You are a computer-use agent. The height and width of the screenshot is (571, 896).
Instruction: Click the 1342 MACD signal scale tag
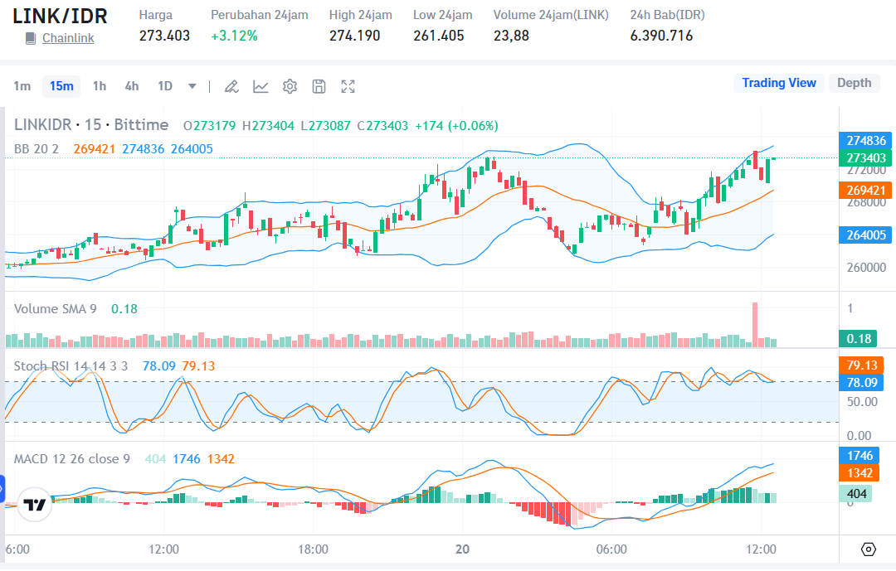(859, 472)
